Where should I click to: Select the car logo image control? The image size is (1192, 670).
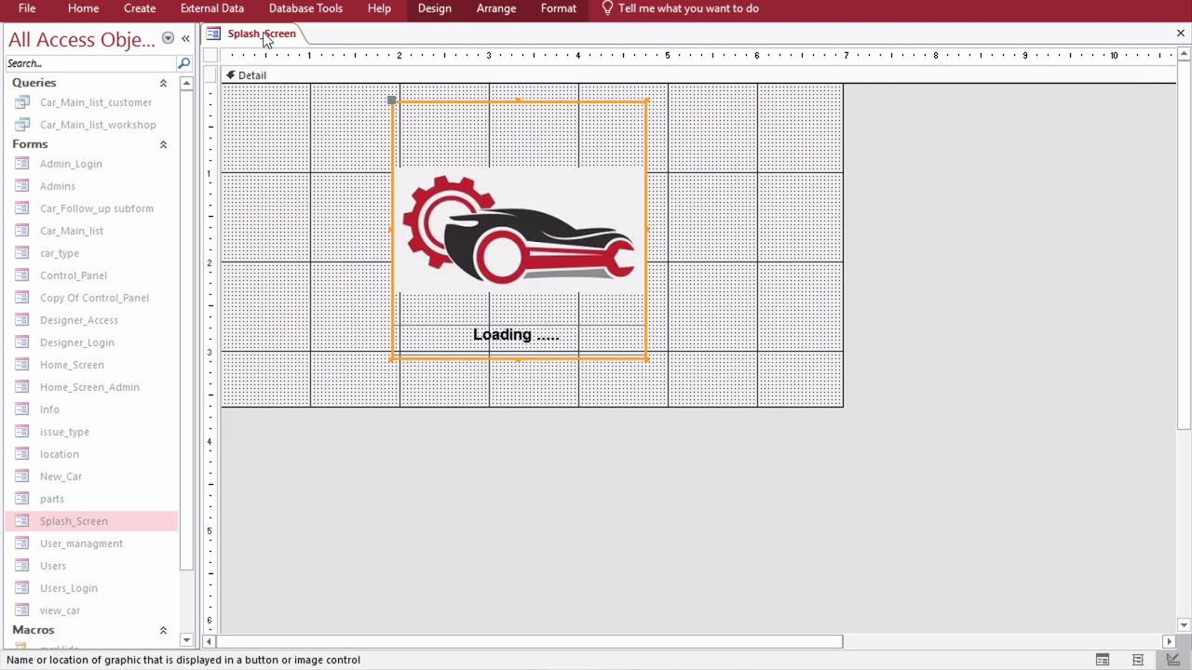click(520, 230)
